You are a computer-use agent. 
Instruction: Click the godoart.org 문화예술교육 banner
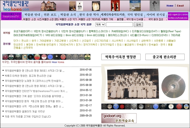tap(114, 118)
